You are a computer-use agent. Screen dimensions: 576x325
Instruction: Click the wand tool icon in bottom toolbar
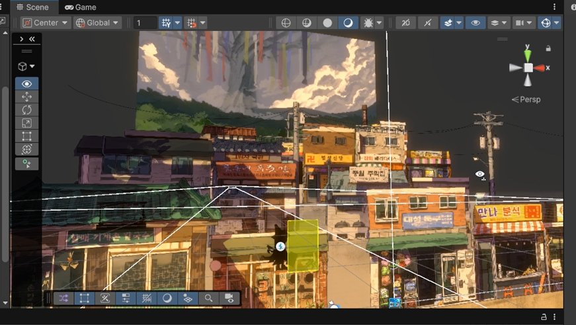tap(105, 298)
